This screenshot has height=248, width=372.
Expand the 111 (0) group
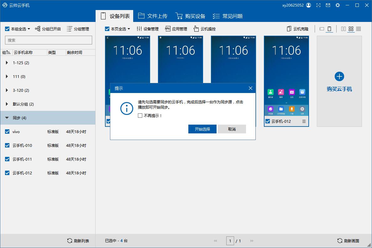7,76
